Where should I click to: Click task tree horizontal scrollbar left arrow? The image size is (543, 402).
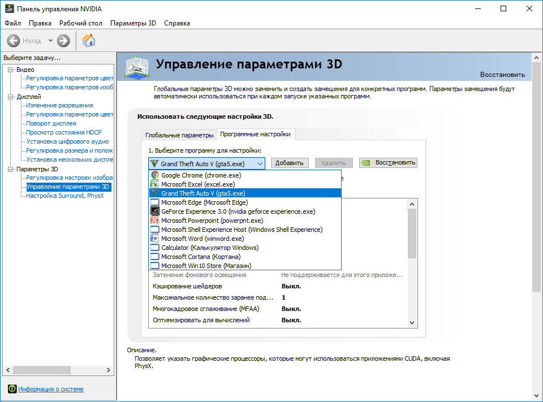pyautogui.click(x=8, y=370)
